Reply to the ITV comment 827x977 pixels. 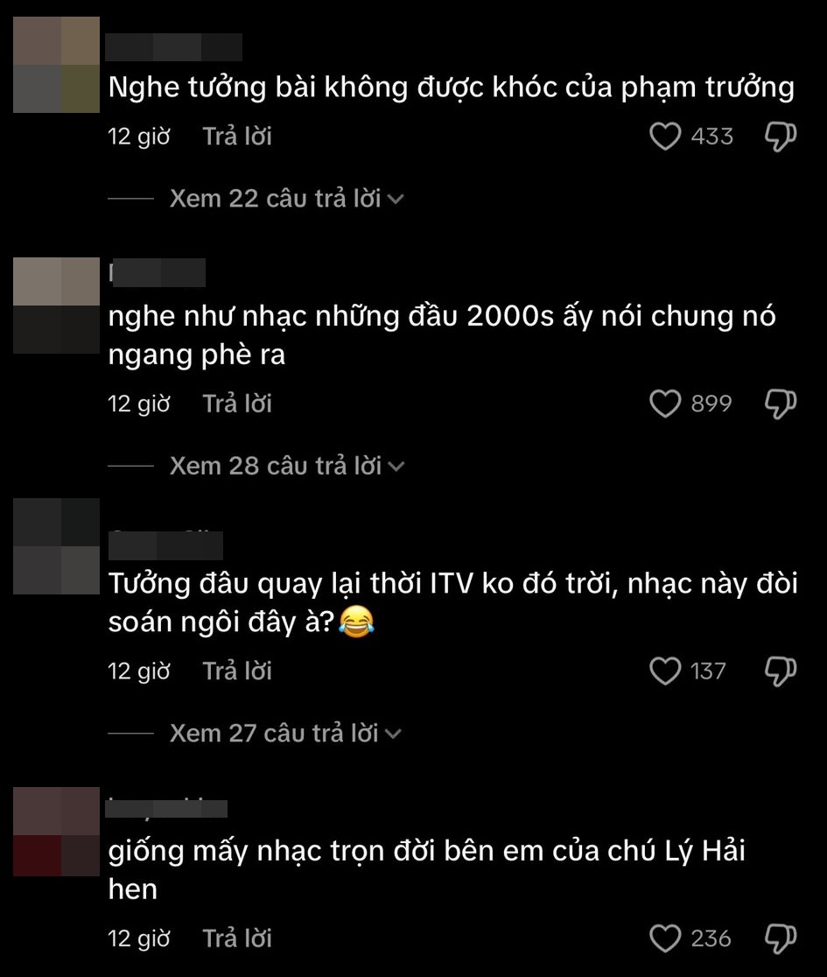coord(237,671)
